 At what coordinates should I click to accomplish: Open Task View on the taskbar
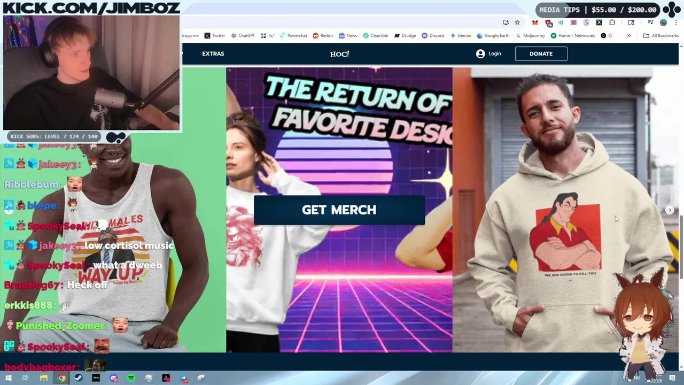point(25,378)
